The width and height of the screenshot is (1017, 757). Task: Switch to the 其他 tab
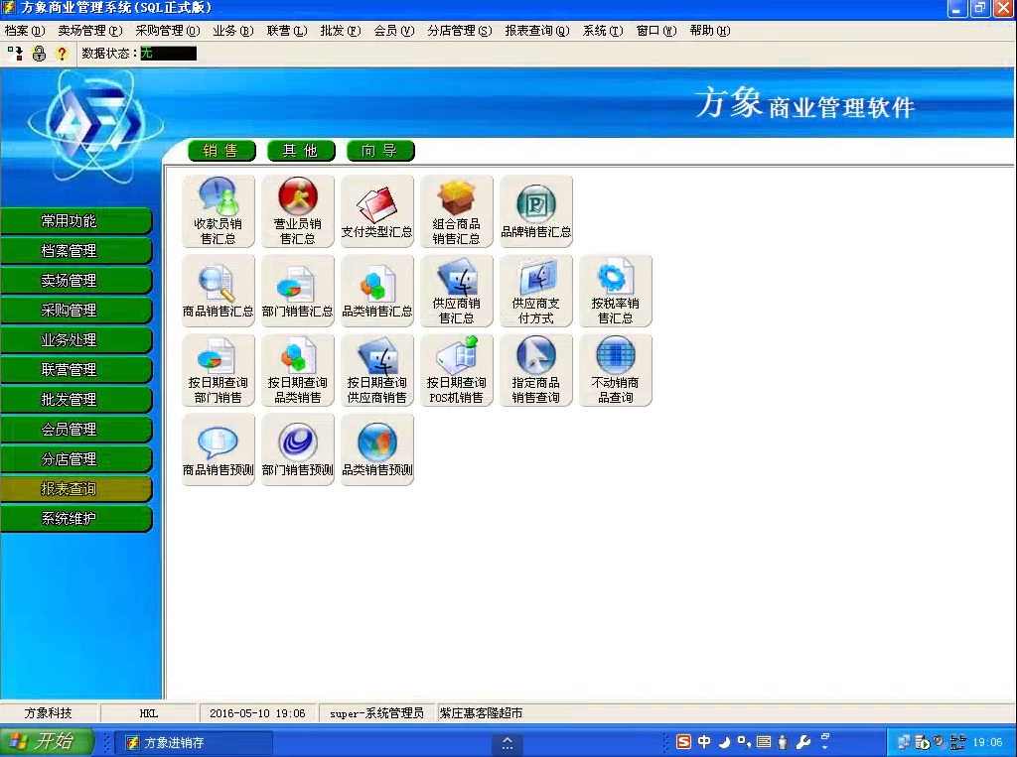point(300,151)
